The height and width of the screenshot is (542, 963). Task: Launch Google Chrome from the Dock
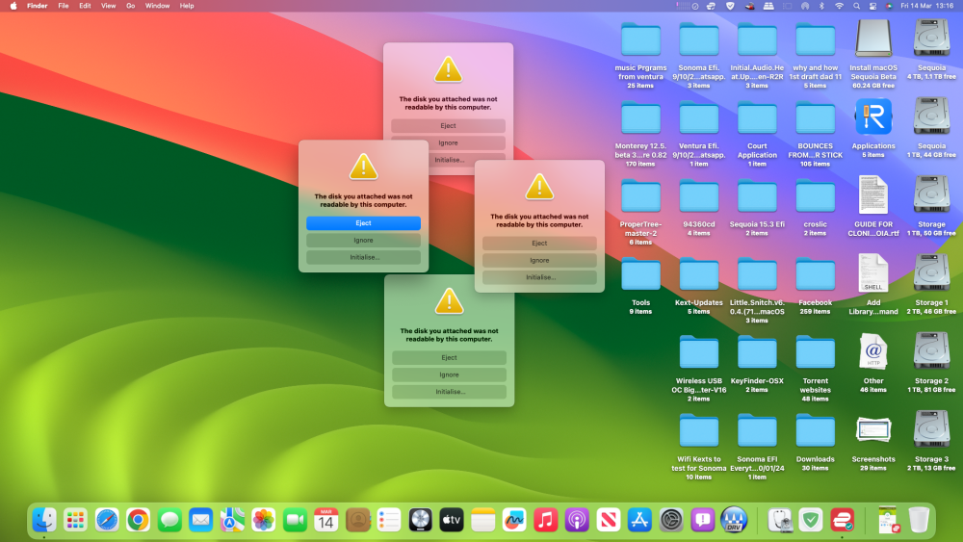(x=138, y=520)
